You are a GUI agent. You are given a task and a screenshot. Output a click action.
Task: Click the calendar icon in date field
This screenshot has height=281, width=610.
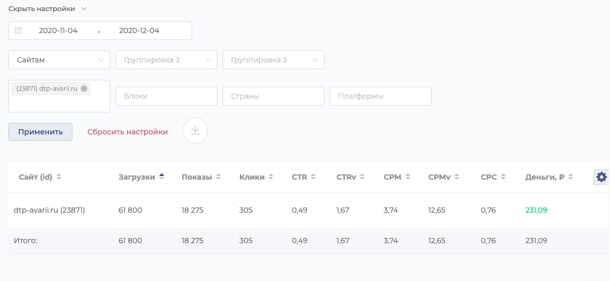(18, 30)
